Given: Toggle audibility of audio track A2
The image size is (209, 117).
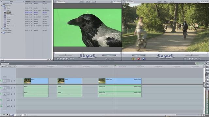Looking at the screenshot, I should 1,94.
